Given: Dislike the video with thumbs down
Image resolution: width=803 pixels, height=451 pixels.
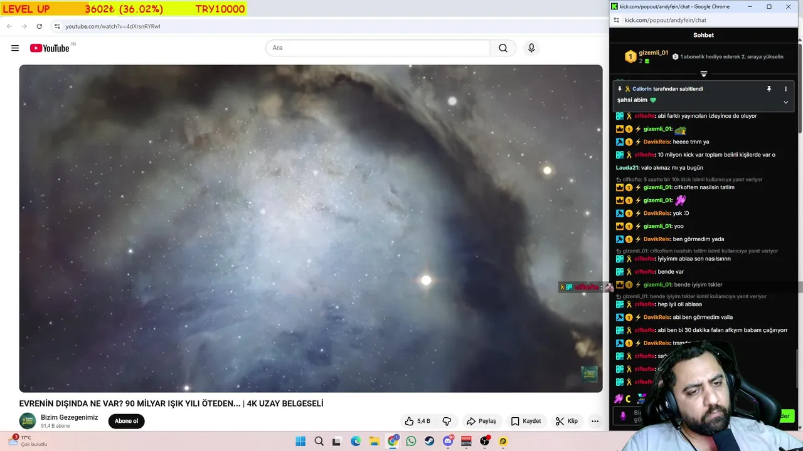Looking at the screenshot, I should click(447, 421).
